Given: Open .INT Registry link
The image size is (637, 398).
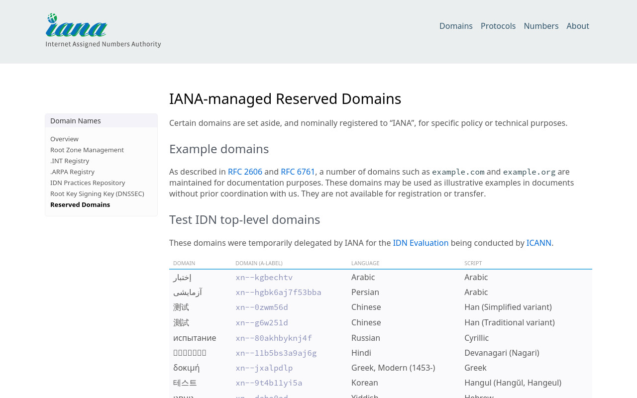Looking at the screenshot, I should point(70,161).
